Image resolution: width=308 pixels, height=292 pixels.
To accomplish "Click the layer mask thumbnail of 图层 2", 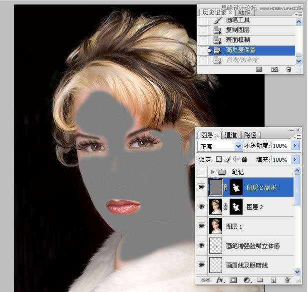I will [236, 207].
